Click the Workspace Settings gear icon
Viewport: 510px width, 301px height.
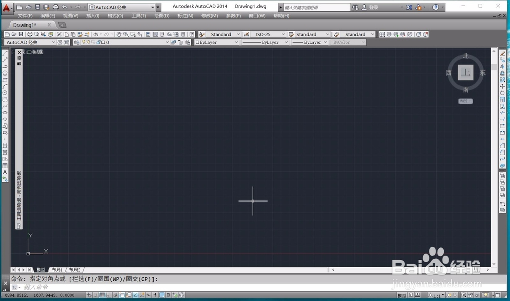point(60,42)
